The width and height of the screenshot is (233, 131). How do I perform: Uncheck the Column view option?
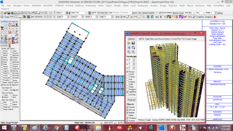pos(11,60)
